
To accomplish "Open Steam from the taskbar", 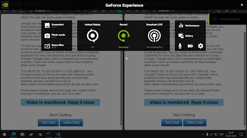I will pos(31,134).
